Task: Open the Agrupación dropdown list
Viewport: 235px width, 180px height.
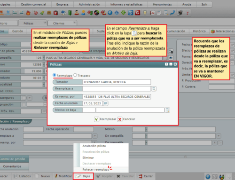Action: click(x=45, y=104)
